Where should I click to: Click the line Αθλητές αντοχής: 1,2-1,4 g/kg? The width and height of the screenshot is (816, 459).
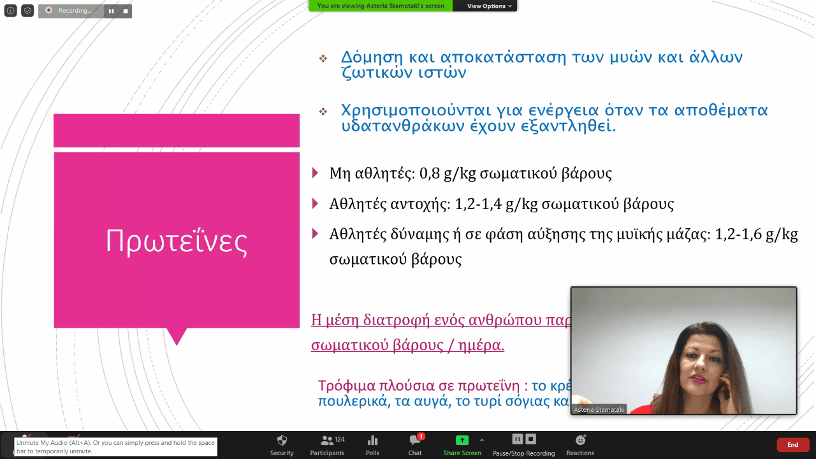point(502,204)
